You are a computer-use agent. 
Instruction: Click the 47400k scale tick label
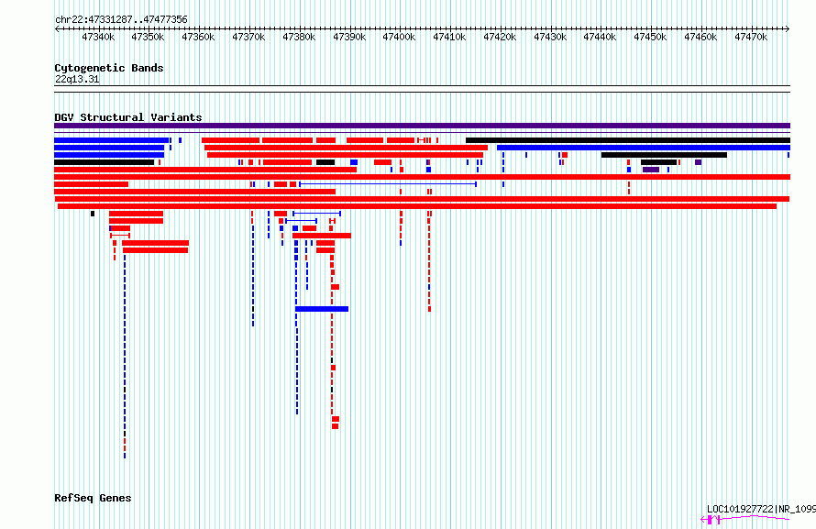point(399,37)
